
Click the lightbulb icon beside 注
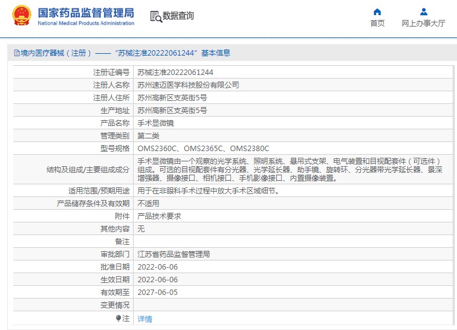[118, 319]
